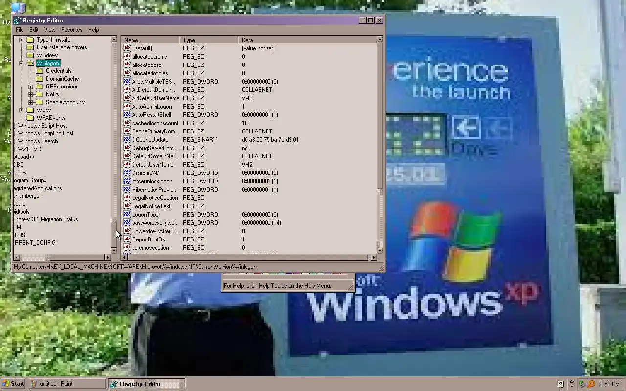Collapse the Winlogon key
The image size is (626, 391).
21,63
